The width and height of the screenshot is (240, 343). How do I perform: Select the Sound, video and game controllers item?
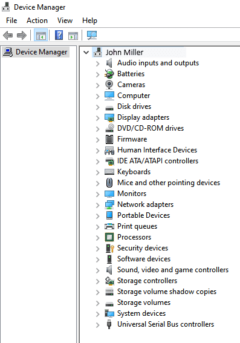coord(173,270)
